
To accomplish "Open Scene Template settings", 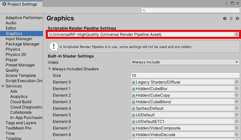I will (x=21, y=76).
